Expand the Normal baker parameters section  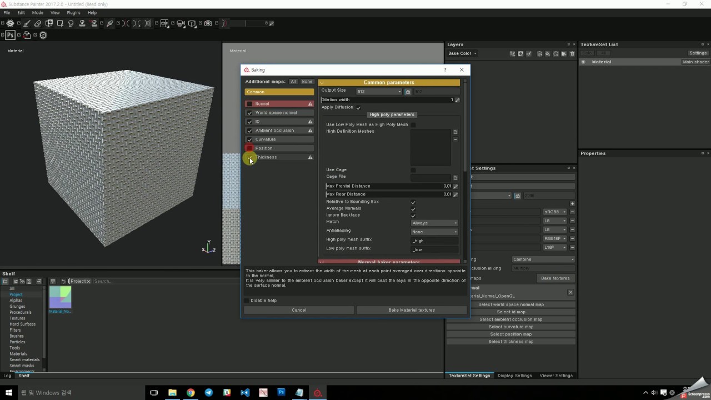[x=389, y=262]
